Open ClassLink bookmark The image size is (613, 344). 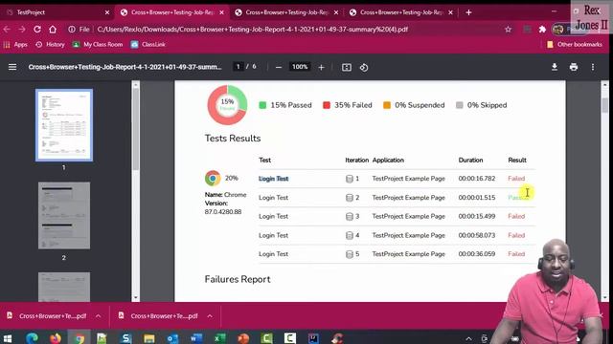point(148,45)
